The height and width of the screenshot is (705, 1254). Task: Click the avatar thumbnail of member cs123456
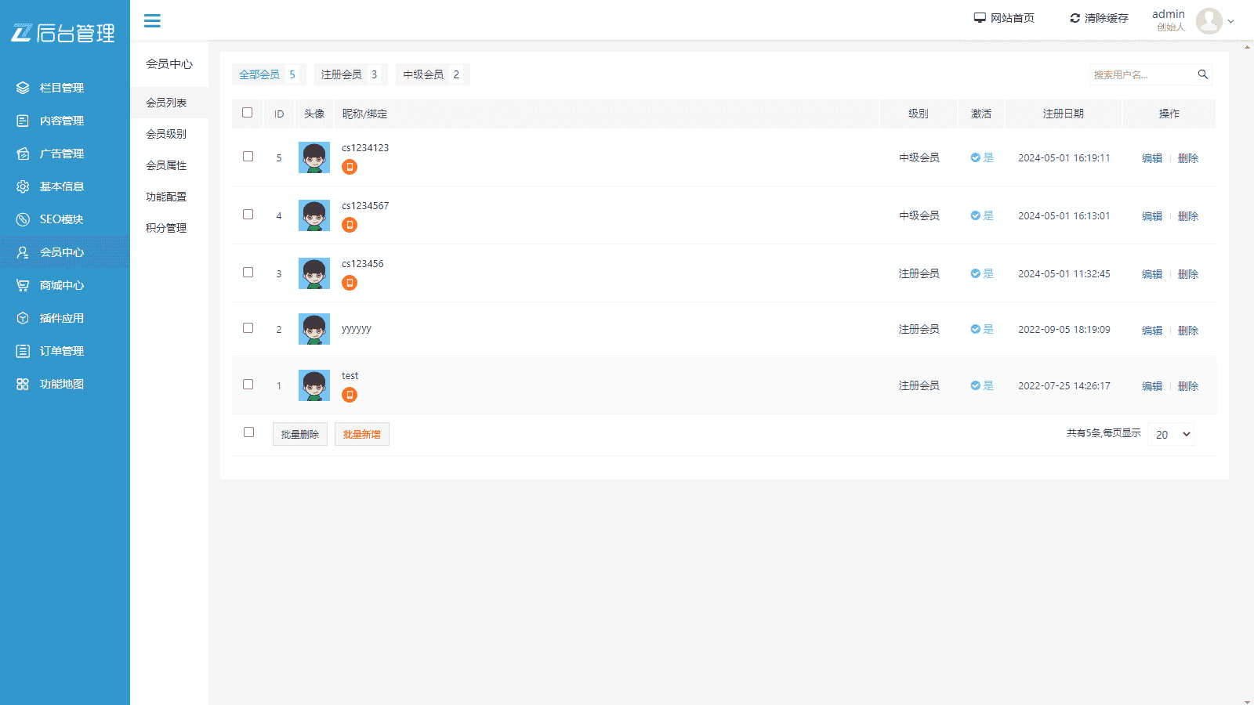point(314,273)
